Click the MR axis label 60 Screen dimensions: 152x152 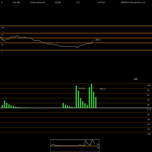(148, 95)
